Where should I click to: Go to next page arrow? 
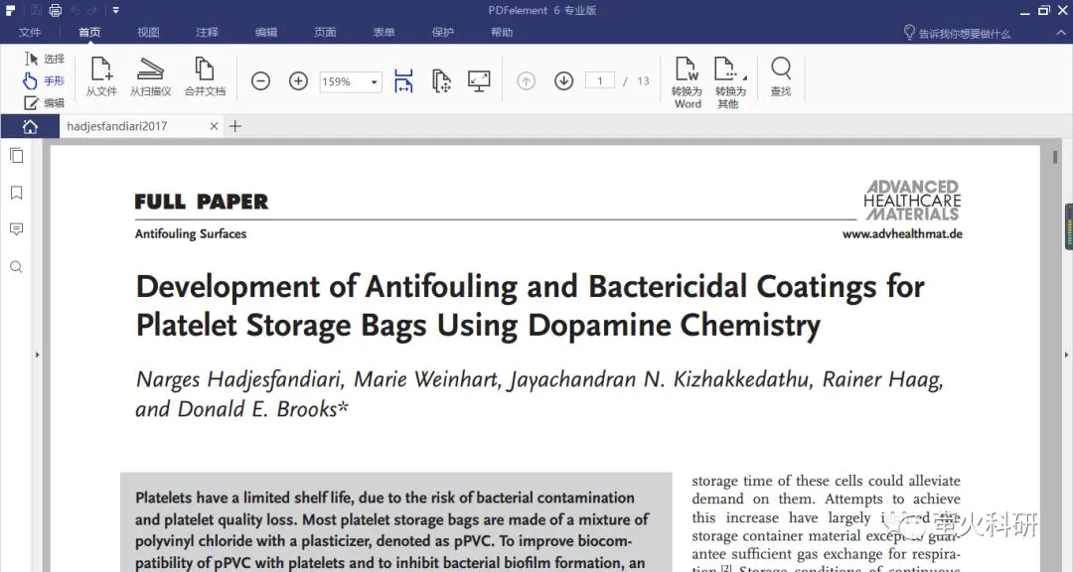pyautogui.click(x=563, y=81)
